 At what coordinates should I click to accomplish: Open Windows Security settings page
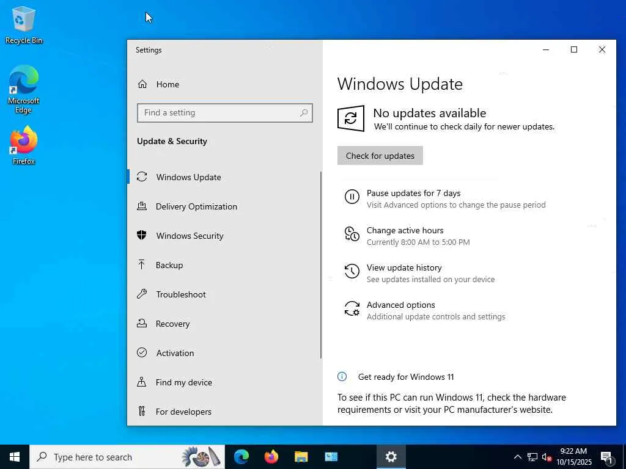[224, 236]
